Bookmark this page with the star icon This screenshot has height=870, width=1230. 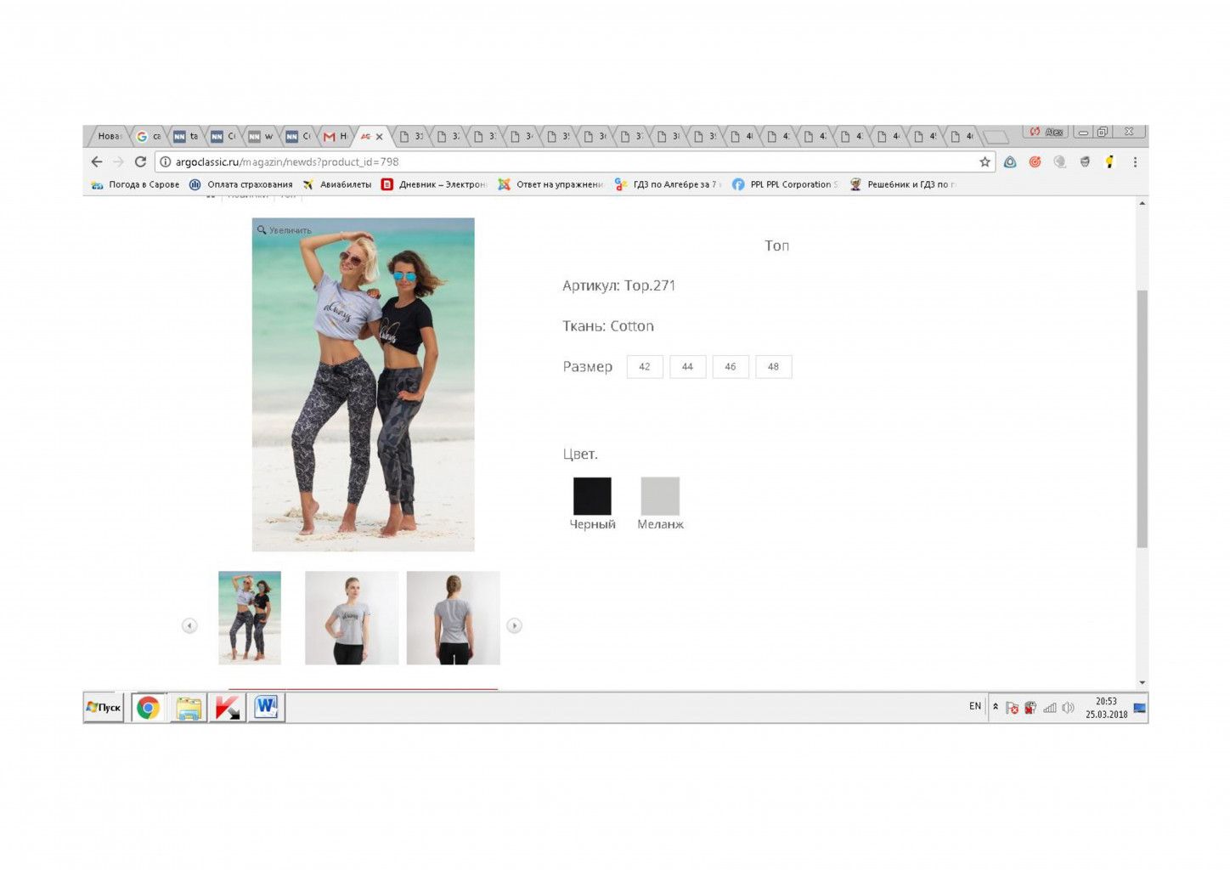985,161
